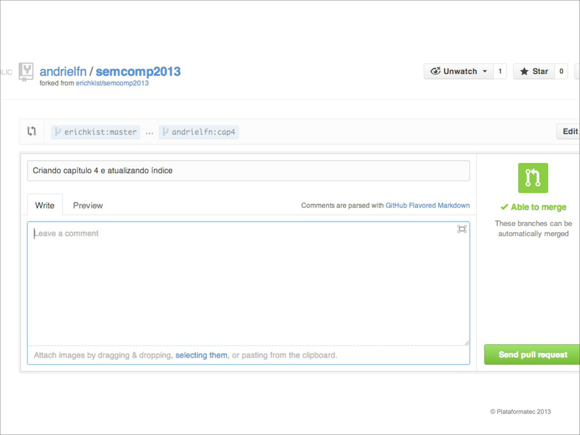Viewport: 580px width, 435px height.
Task: Open the erichkist/semcomp2013 fork source link
Action: [x=112, y=83]
